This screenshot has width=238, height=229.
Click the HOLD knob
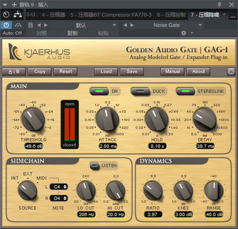157,120
